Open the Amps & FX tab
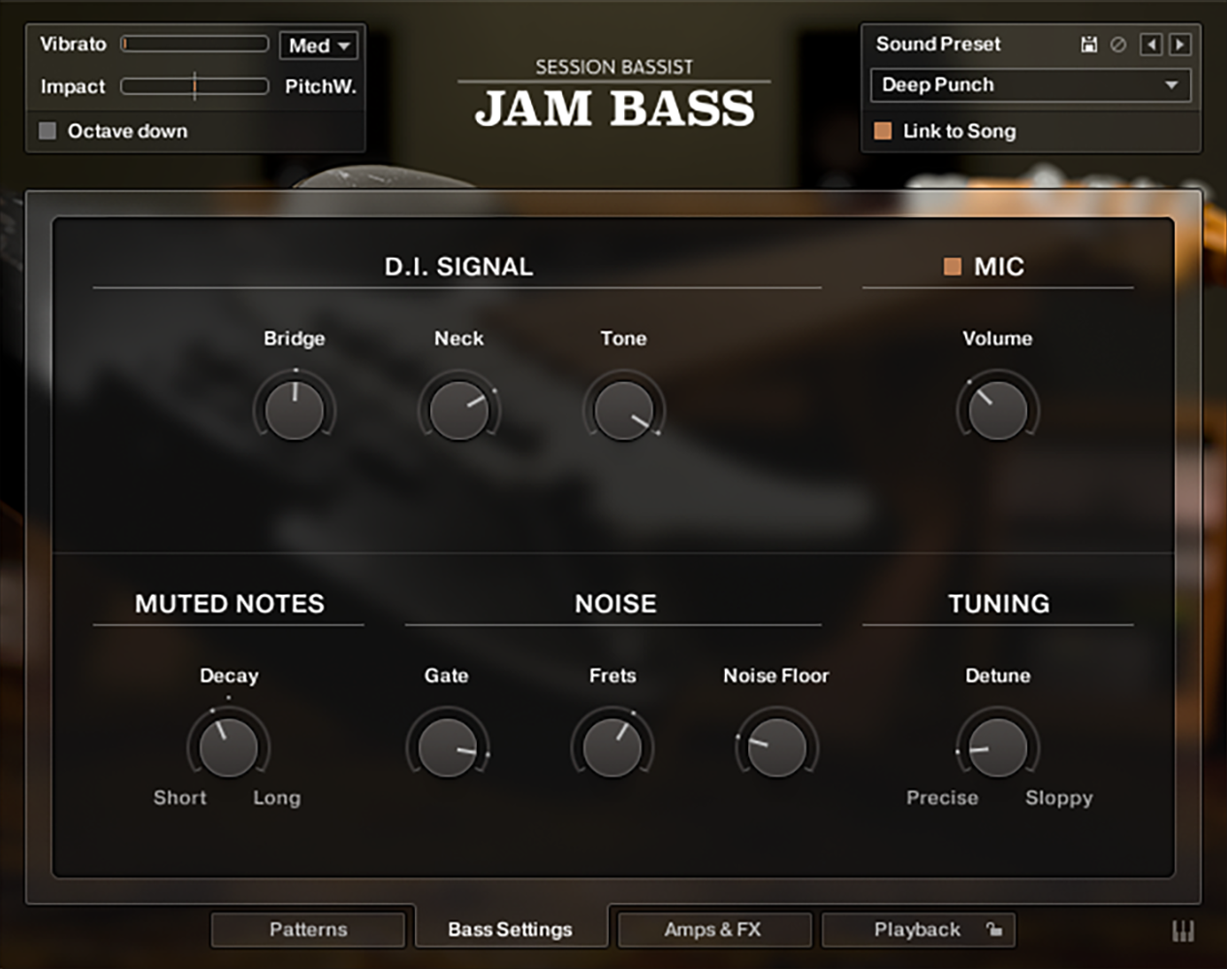Viewport: 1227px width, 969px height. pyautogui.click(x=714, y=928)
